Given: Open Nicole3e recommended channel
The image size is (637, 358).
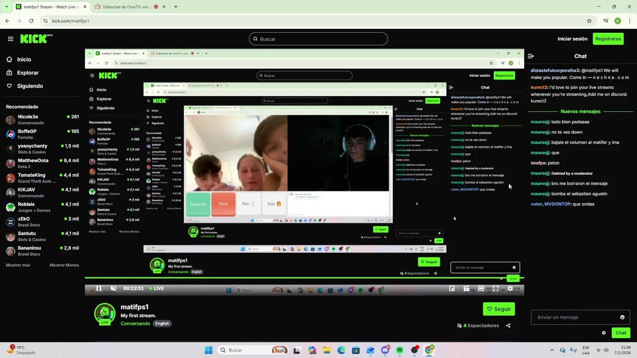Looking at the screenshot, I should [x=42, y=119].
